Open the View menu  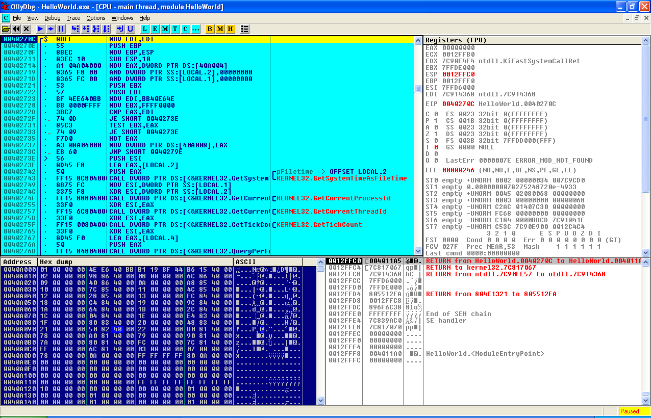pos(33,18)
